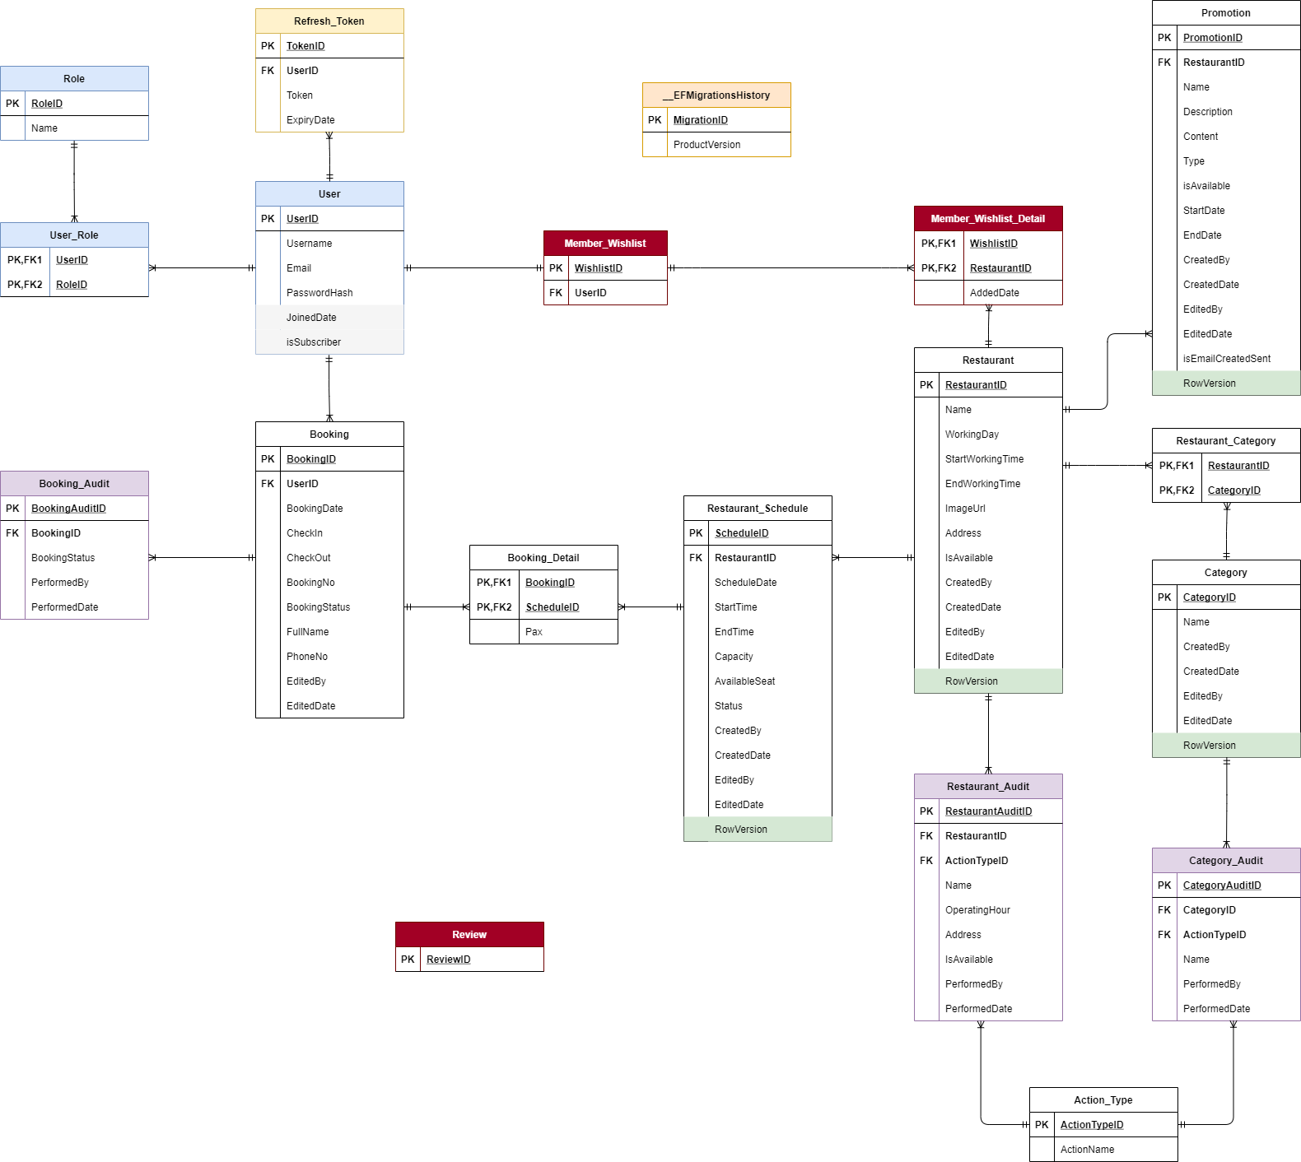Select the Action_Type table header
This screenshot has height=1162, width=1301.
[x=1103, y=1100]
